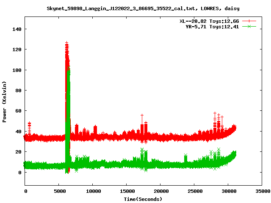Click the green spike peak near 100 Kelvin

(x=69, y=68)
